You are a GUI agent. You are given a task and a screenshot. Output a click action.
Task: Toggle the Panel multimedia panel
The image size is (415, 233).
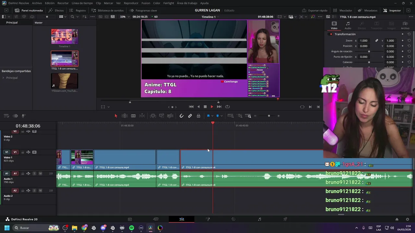pyautogui.click(x=28, y=10)
